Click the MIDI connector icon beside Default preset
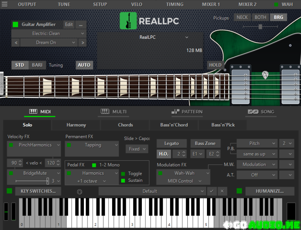 80,191
